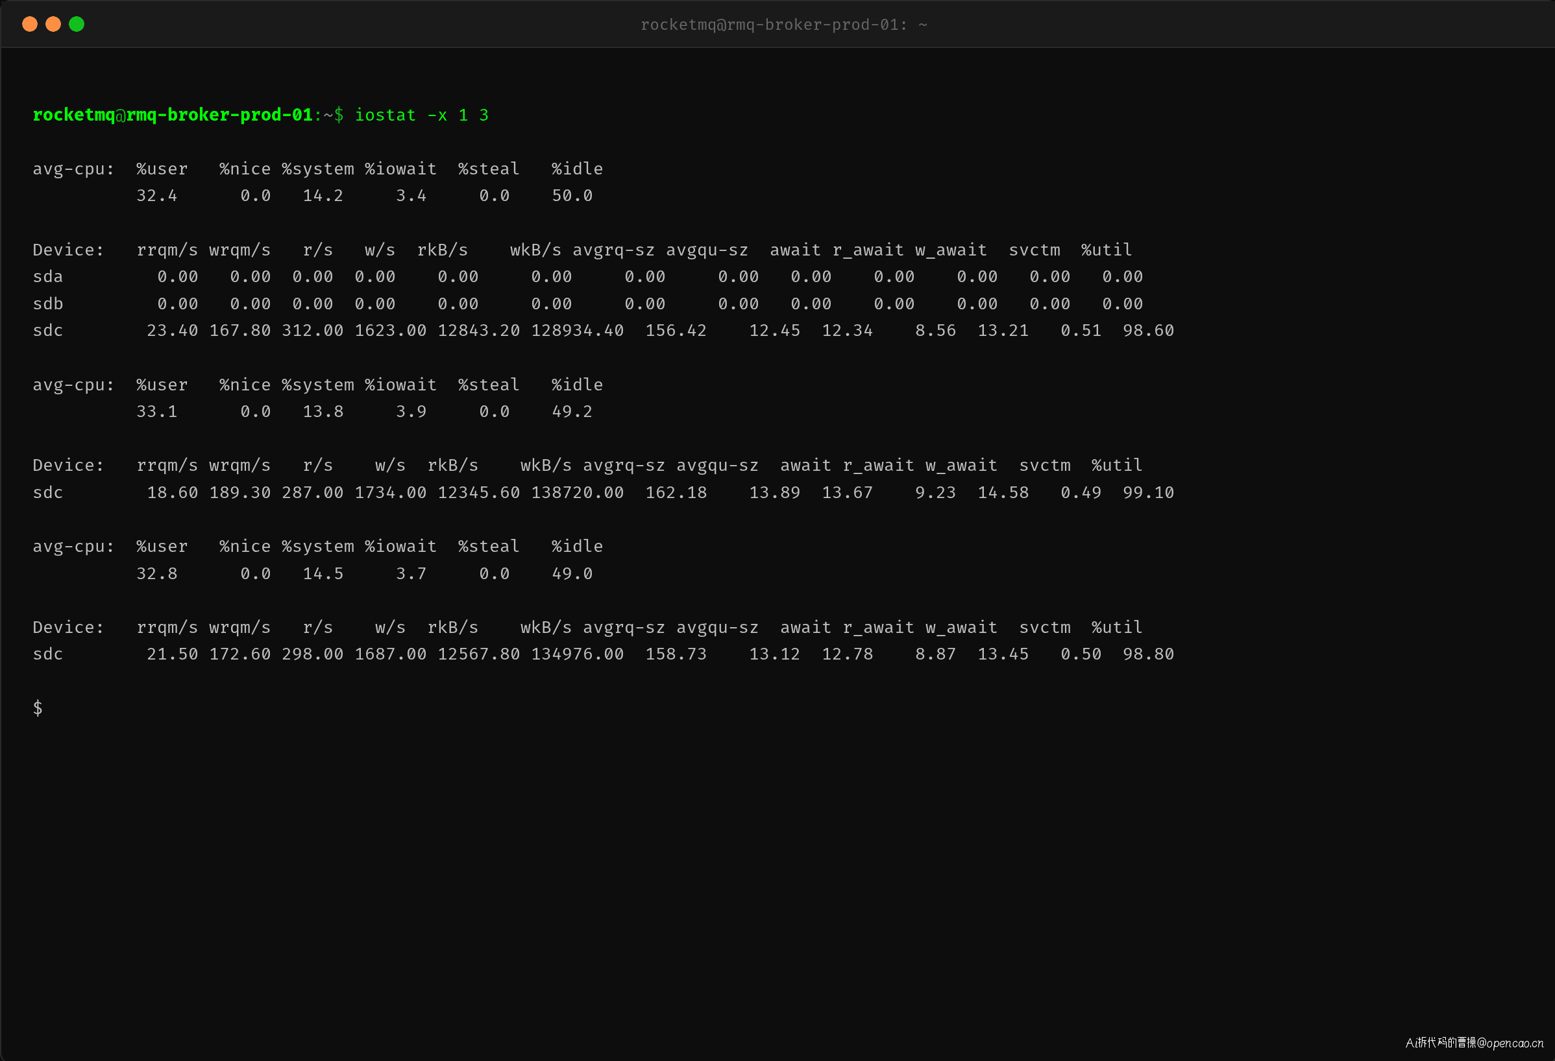Click sdc svctm value 0.50
Screen dimensions: 1555x1061
coord(1081,654)
